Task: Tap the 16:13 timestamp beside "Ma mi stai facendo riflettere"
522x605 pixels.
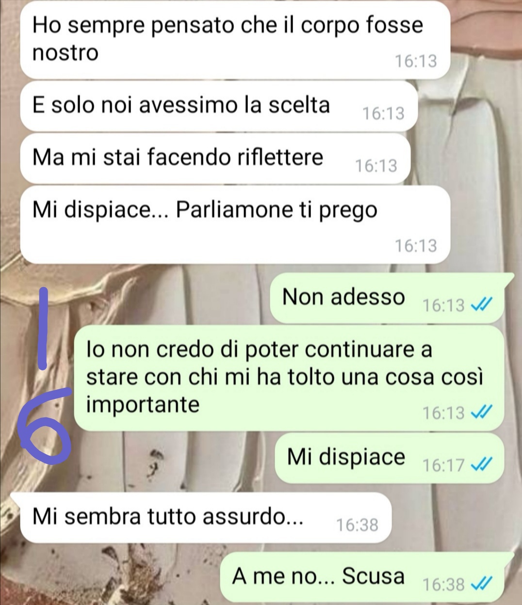Action: pyautogui.click(x=376, y=166)
